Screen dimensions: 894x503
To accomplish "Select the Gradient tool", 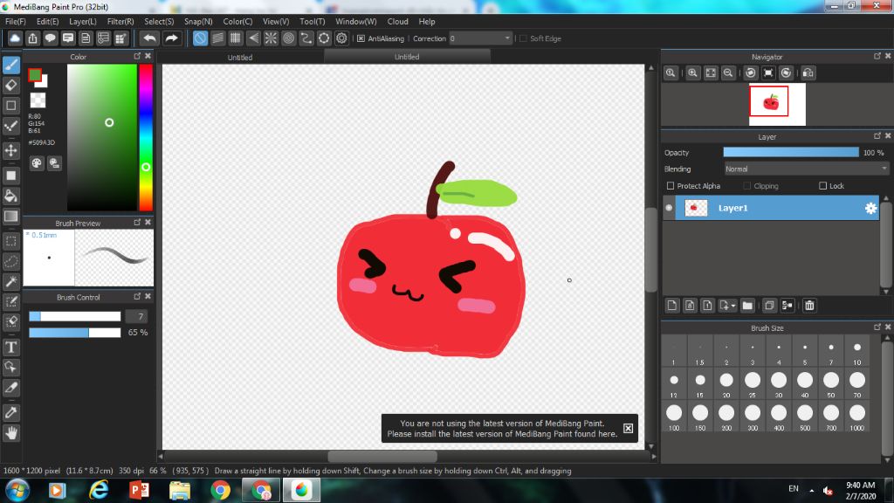I will pos(10,217).
